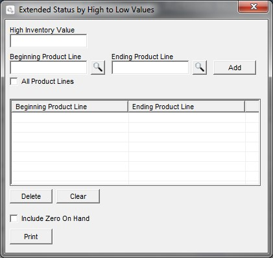Click the Clear button
The width and height of the screenshot is (273, 258).
(x=78, y=196)
